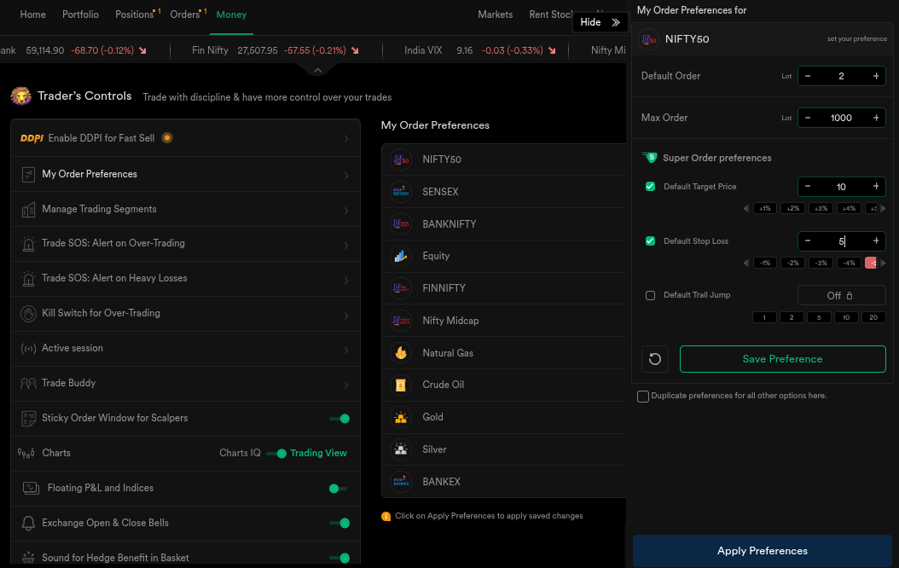Open the Portfolio tab
899x568 pixels.
point(80,14)
